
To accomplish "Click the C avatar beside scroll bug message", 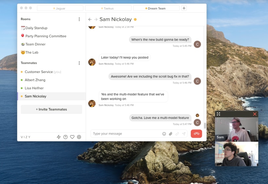I will 197,81.
